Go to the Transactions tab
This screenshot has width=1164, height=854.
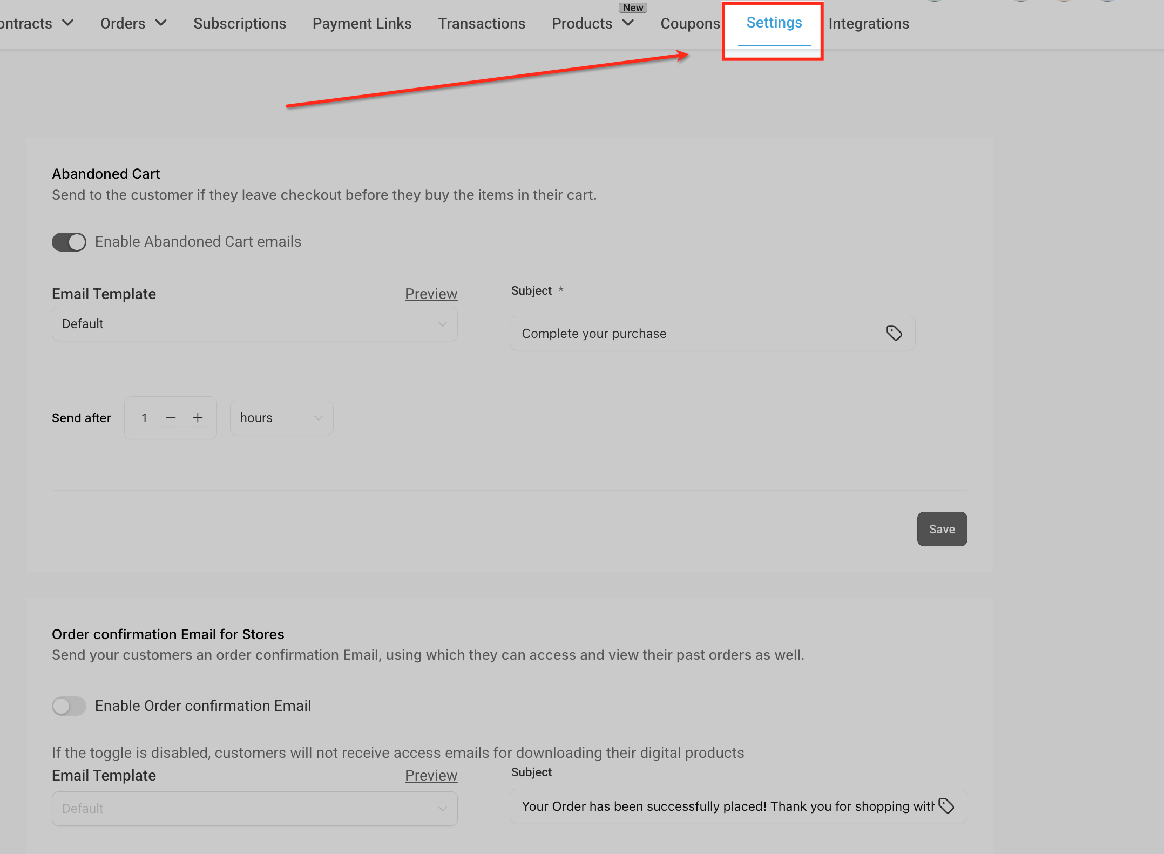[x=482, y=24]
